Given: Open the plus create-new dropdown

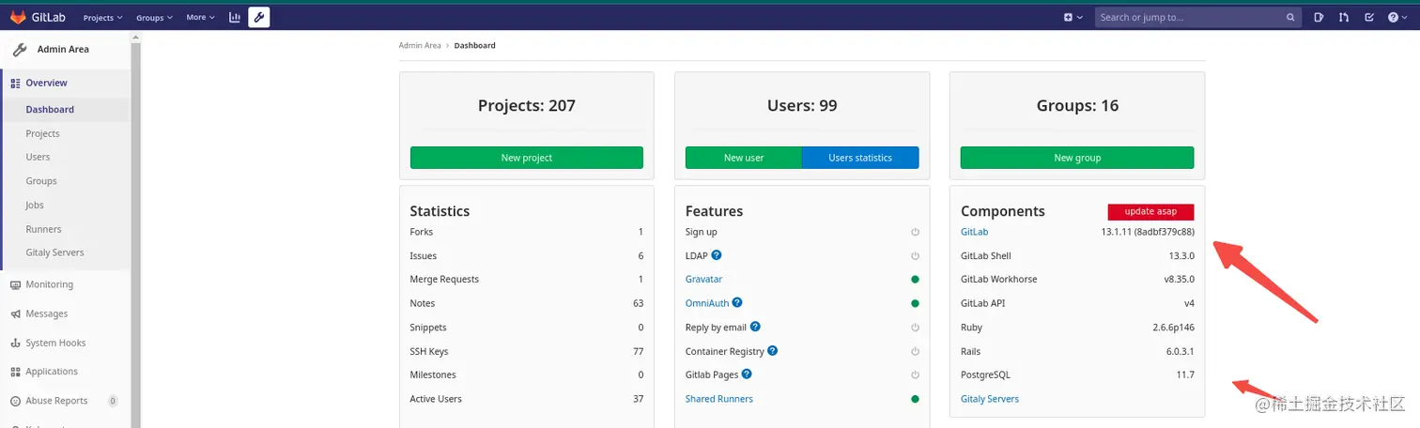Looking at the screenshot, I should [x=1073, y=17].
